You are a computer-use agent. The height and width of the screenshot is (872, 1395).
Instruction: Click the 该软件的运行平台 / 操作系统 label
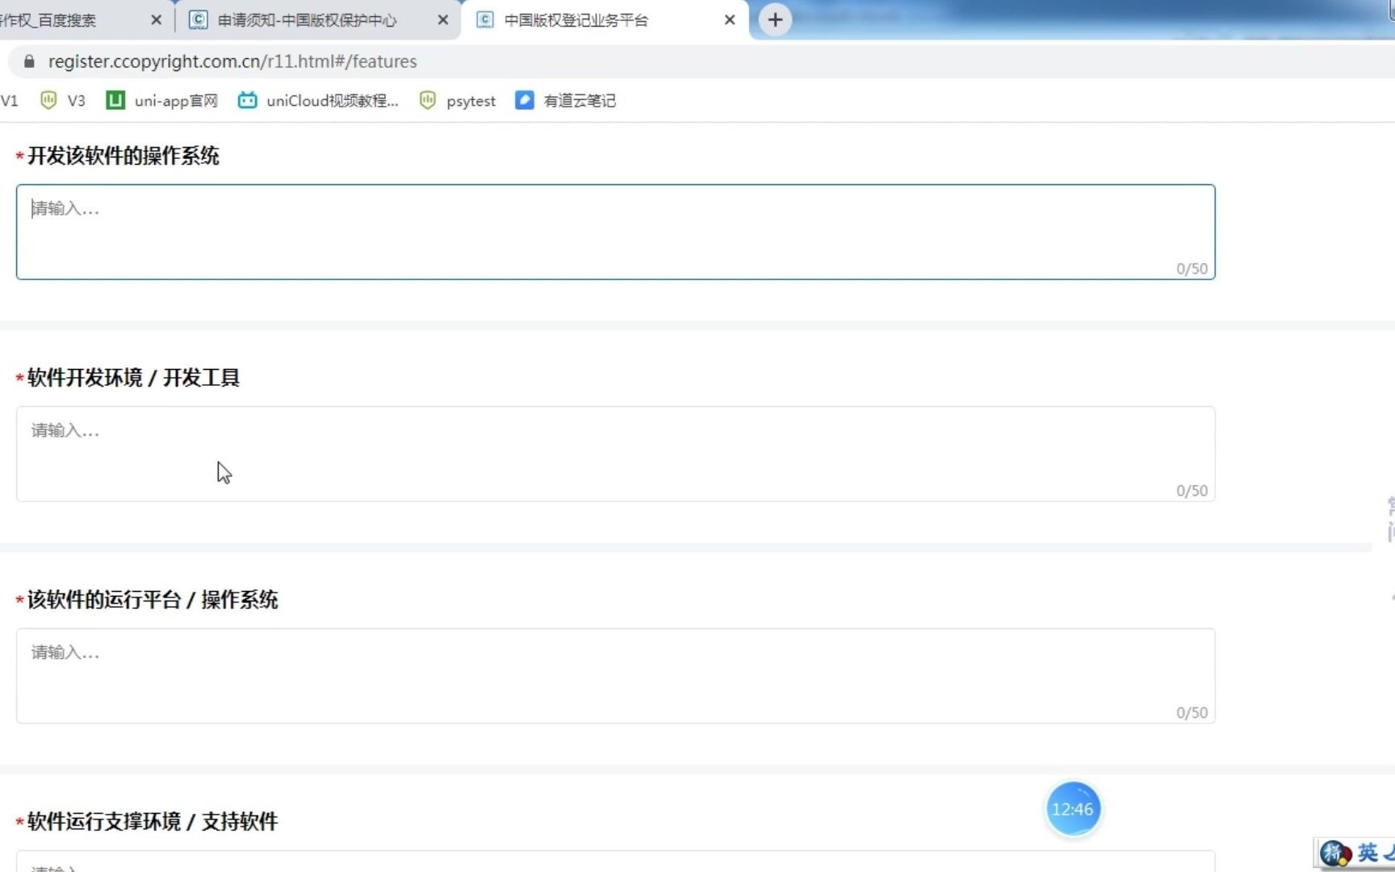click(x=153, y=600)
